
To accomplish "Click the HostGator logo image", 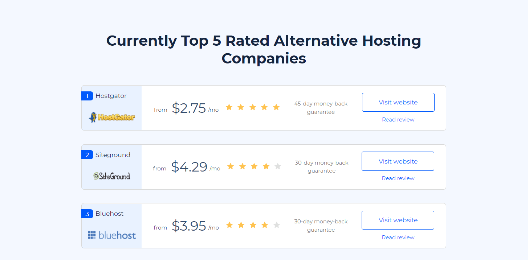I will pyautogui.click(x=111, y=117).
